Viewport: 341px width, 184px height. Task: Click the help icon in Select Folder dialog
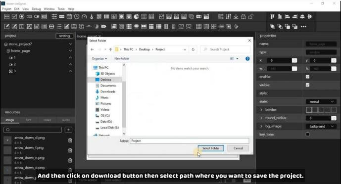tap(247, 59)
